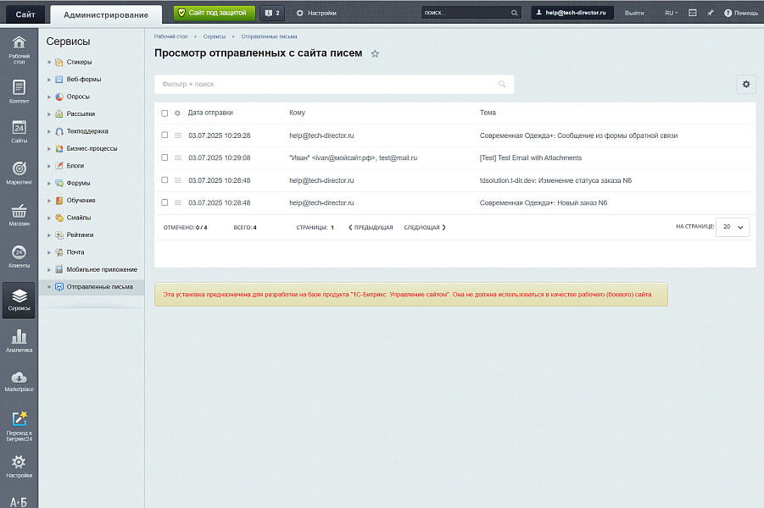Add page to favorites with star icon
The width and height of the screenshot is (764, 508).
(375, 53)
